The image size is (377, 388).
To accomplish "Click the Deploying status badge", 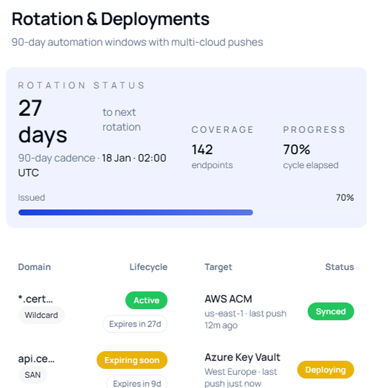I will pos(325,370).
